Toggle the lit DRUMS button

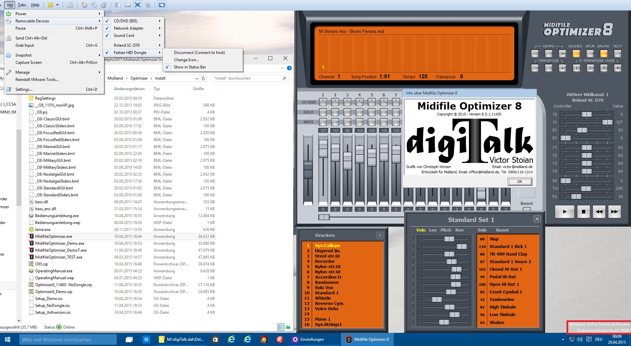604,54
